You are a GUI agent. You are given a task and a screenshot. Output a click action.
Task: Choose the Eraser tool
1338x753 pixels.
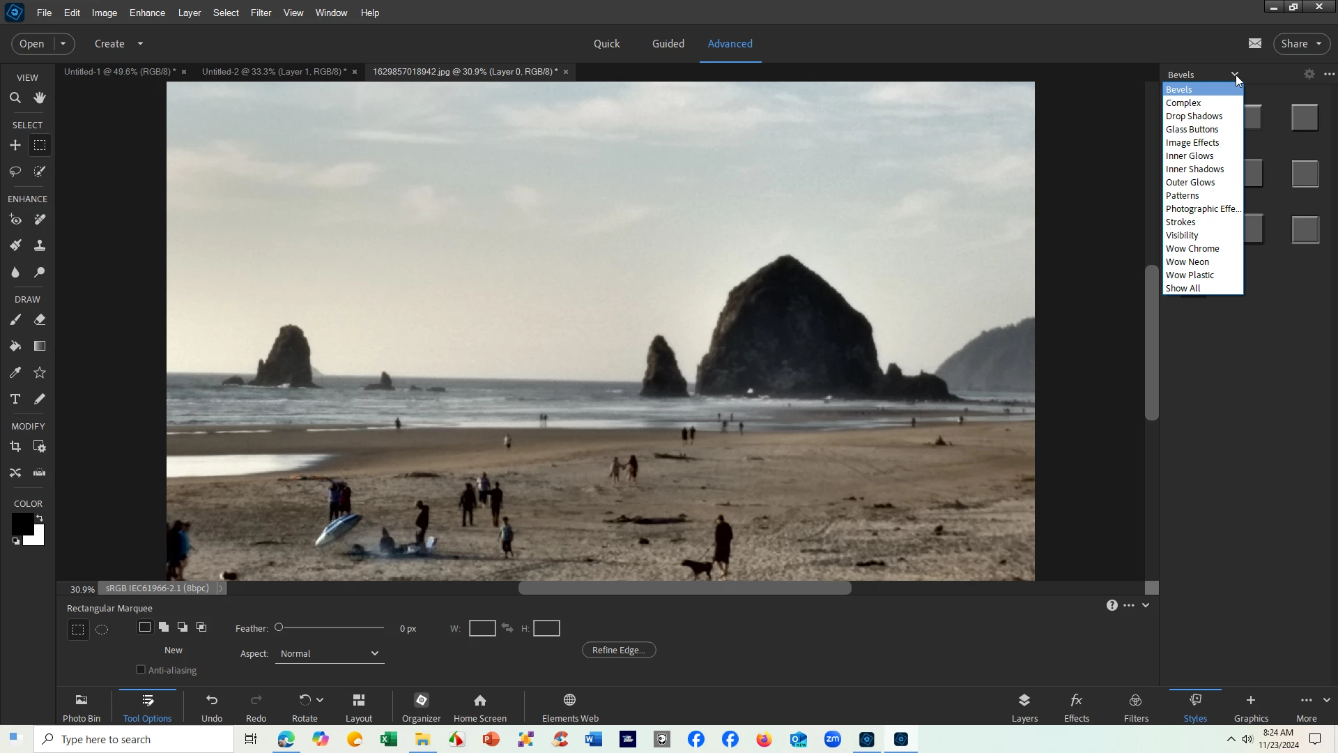pos(40,320)
